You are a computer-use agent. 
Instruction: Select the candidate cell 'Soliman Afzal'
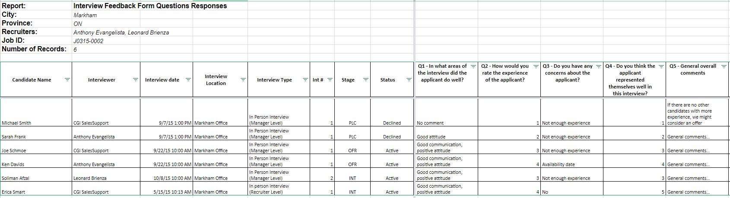(36, 175)
